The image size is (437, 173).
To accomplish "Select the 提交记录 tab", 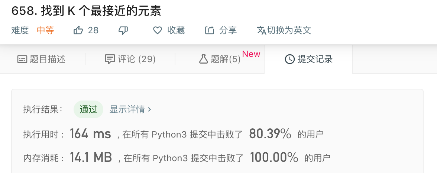I will 308,59.
